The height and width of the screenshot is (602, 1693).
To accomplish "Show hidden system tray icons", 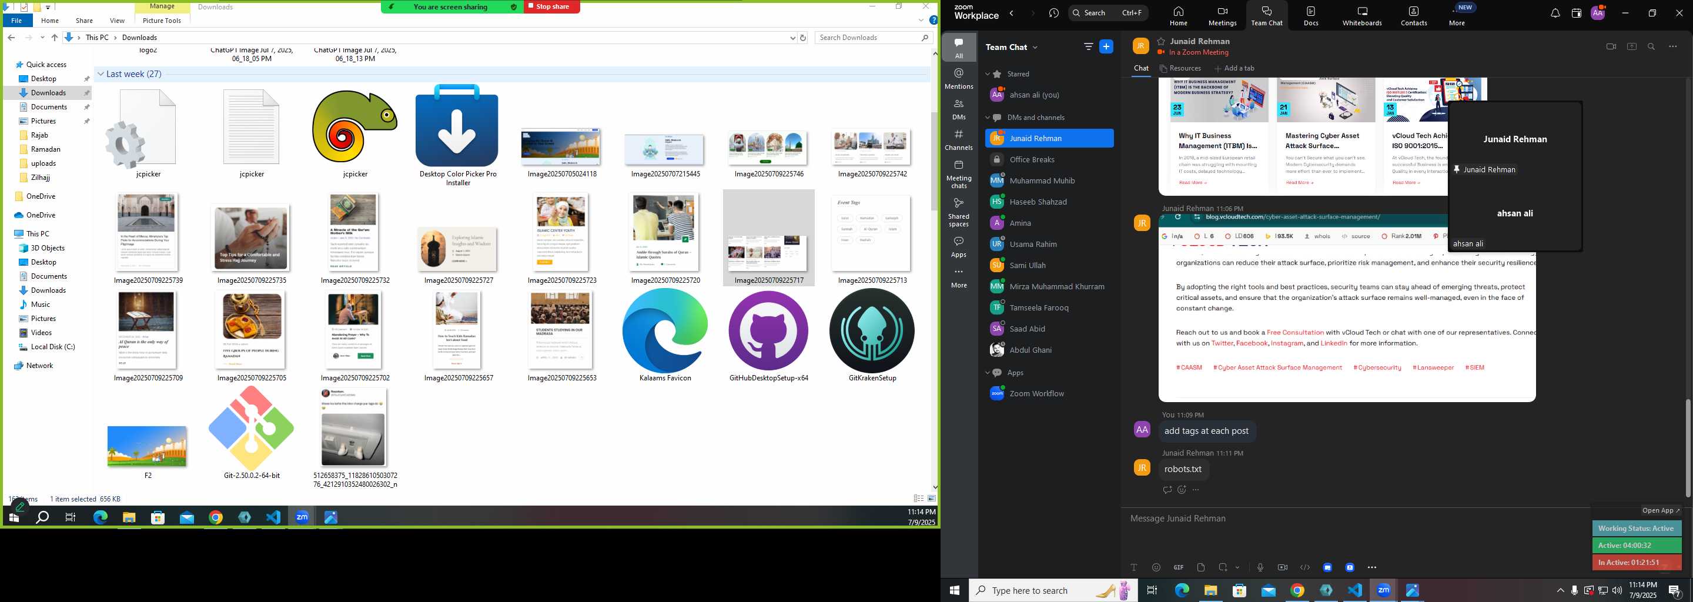I will click(x=1560, y=590).
